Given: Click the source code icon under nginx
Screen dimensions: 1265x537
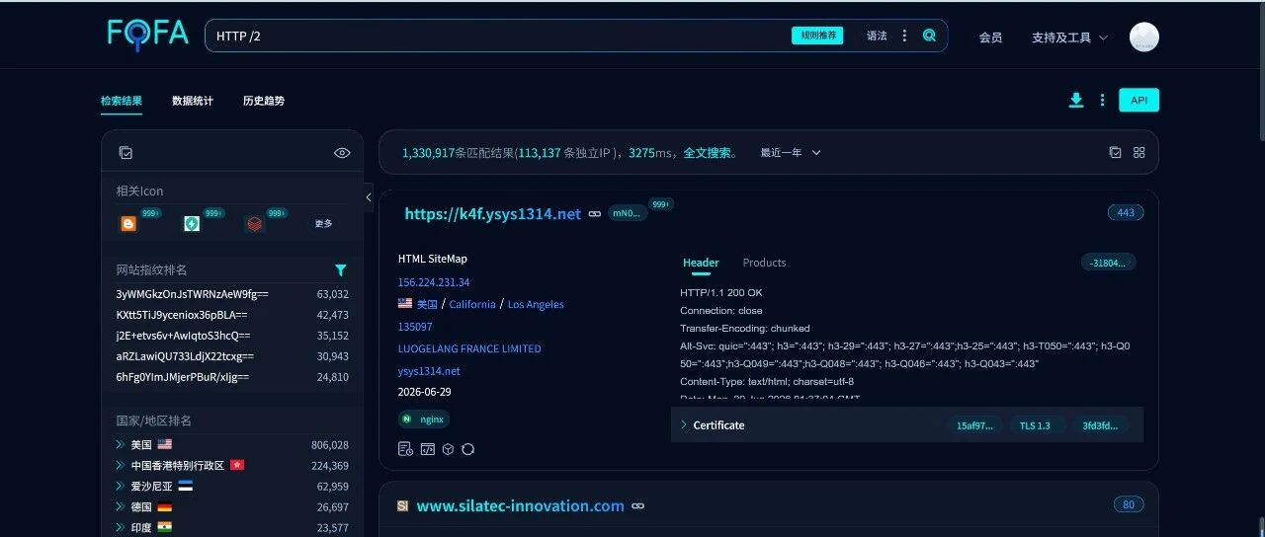Looking at the screenshot, I should (427, 449).
